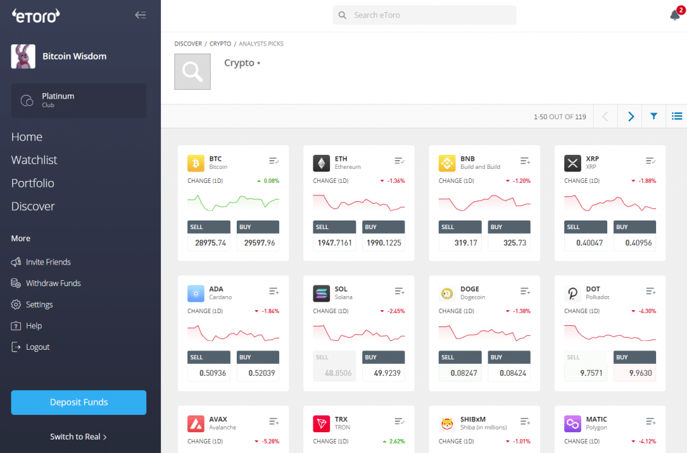This screenshot has height=453, width=687.
Task: Click the Dogecoin logo icon
Action: [447, 294]
